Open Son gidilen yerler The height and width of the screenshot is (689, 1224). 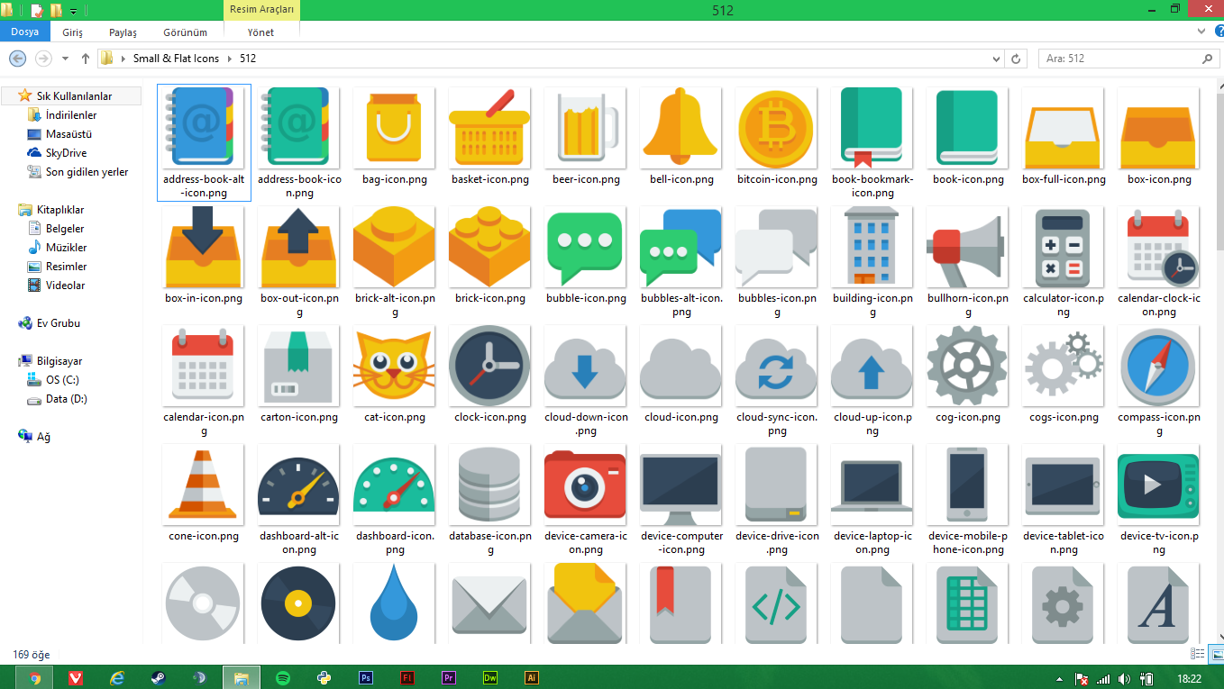click(x=87, y=172)
